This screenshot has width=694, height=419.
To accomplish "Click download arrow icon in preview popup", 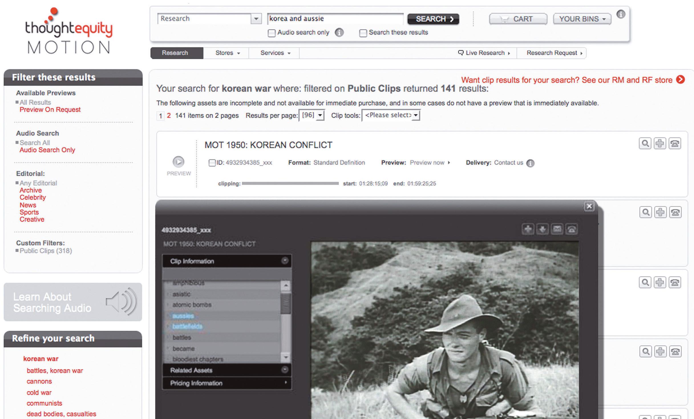I will pyautogui.click(x=542, y=229).
